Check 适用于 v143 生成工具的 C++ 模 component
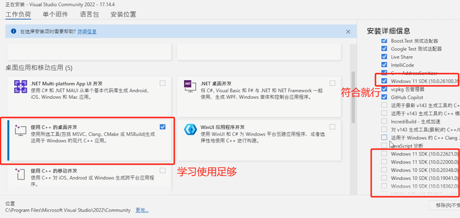Image resolution: width=460 pixels, height=218 pixels. (383, 113)
